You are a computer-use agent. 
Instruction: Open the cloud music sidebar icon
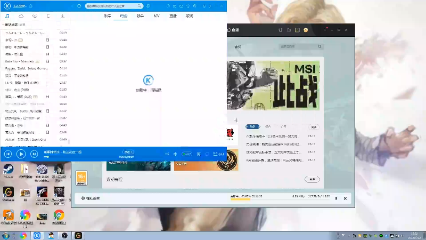tap(21, 16)
